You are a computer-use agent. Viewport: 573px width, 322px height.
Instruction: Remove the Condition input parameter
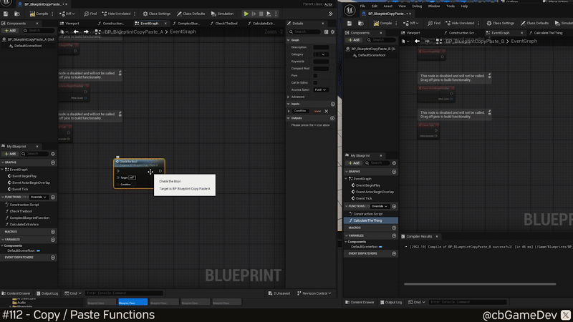pos(327,112)
